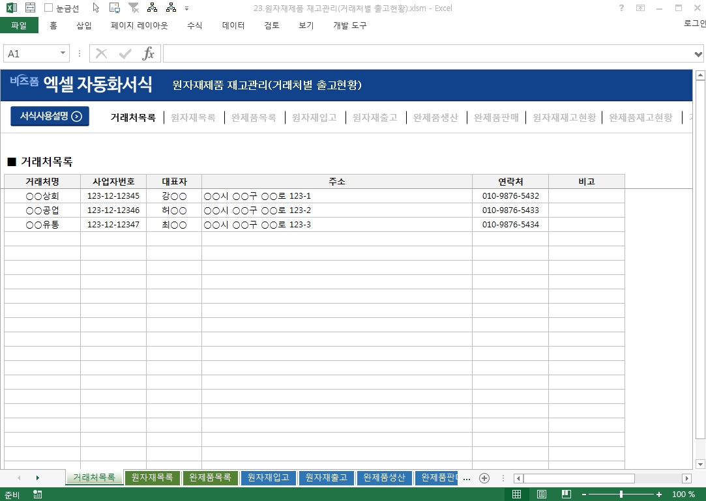Confirm entry with the formula bar checkmark

point(125,54)
